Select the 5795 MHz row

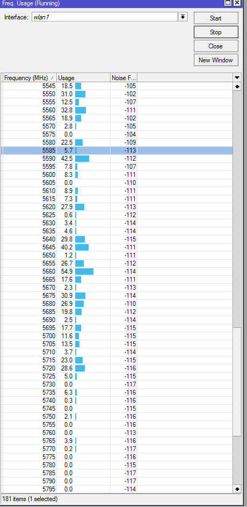(x=117, y=489)
